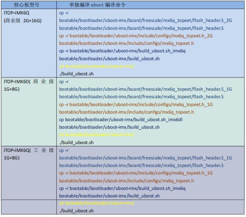This screenshot has width=246, height=217.
Task: Click the first 'cp -r' in the ITOP-IMX6D row
Action: point(64,82)
